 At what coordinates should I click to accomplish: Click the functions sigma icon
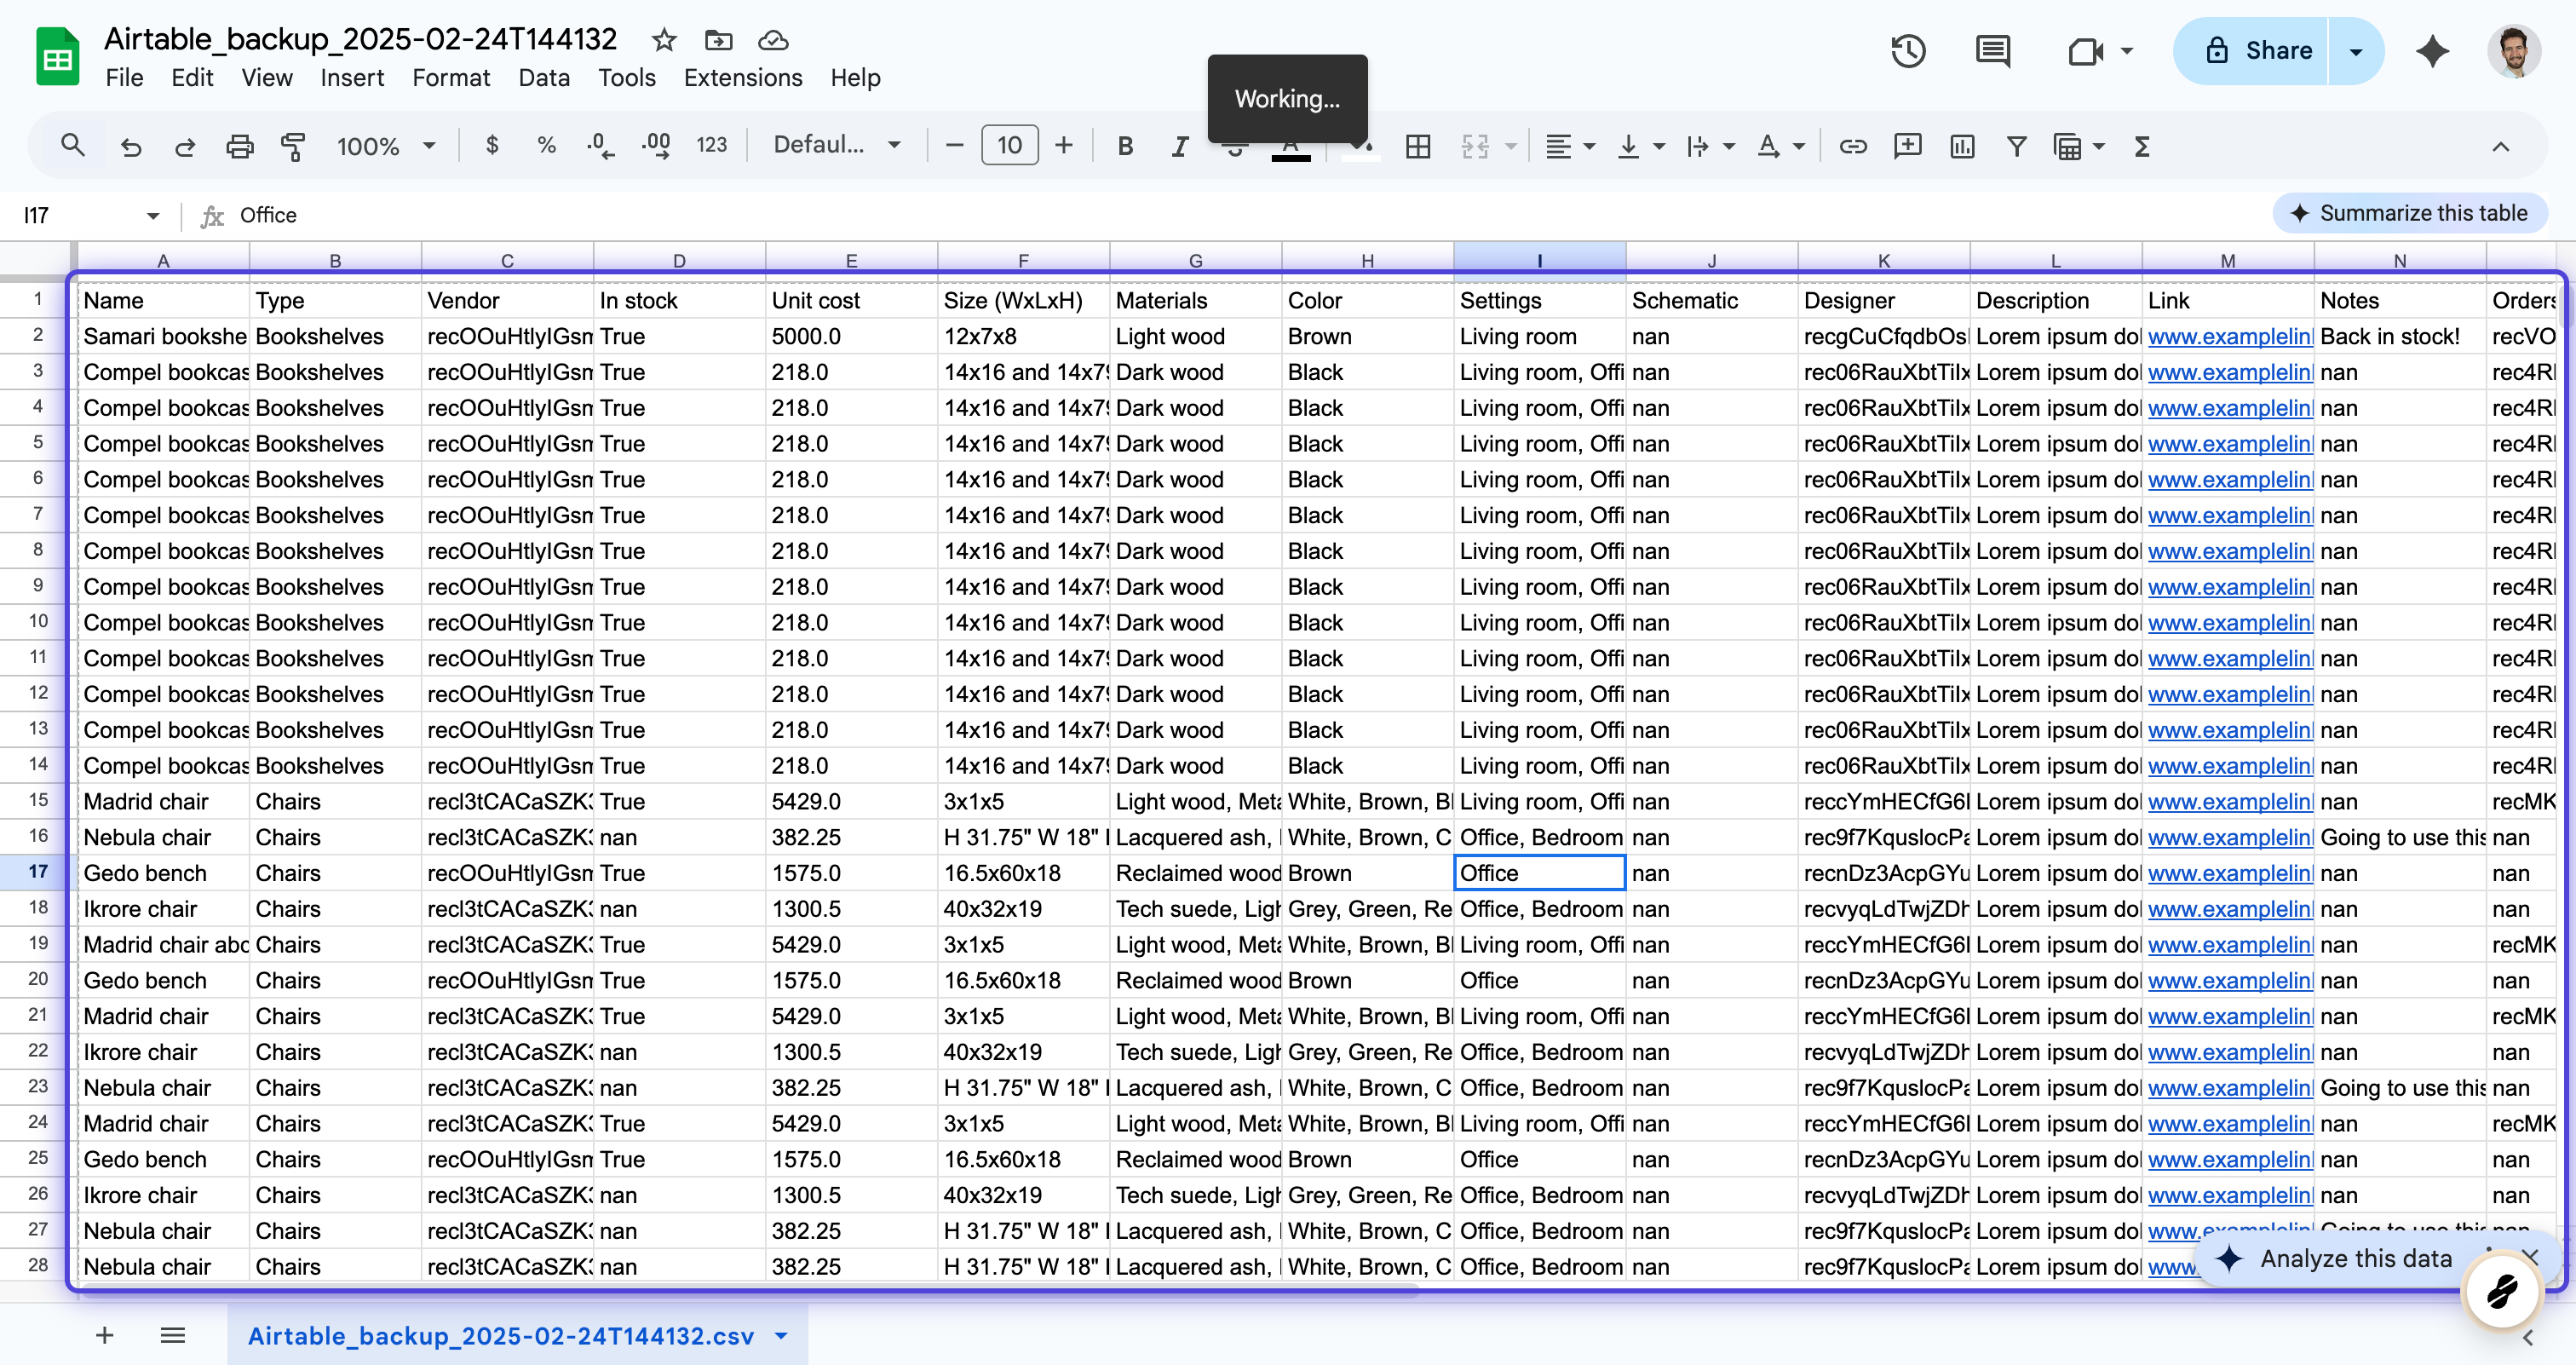(x=2142, y=147)
